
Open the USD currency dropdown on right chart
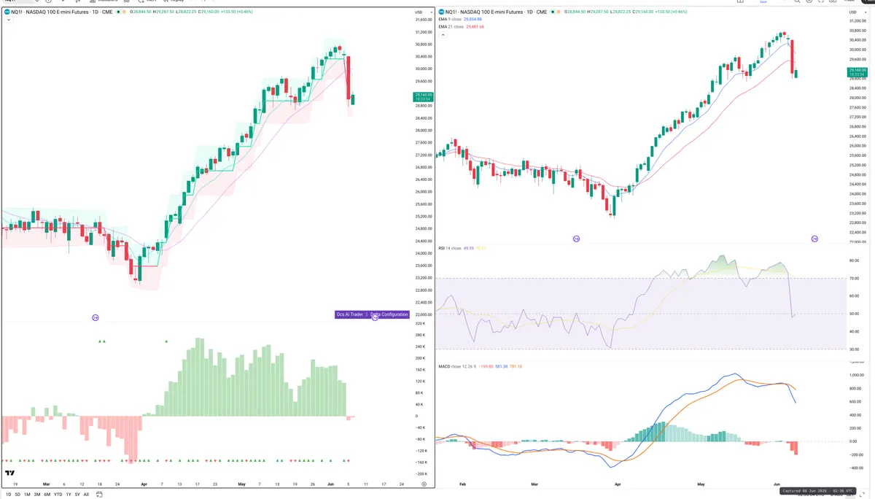(858, 12)
